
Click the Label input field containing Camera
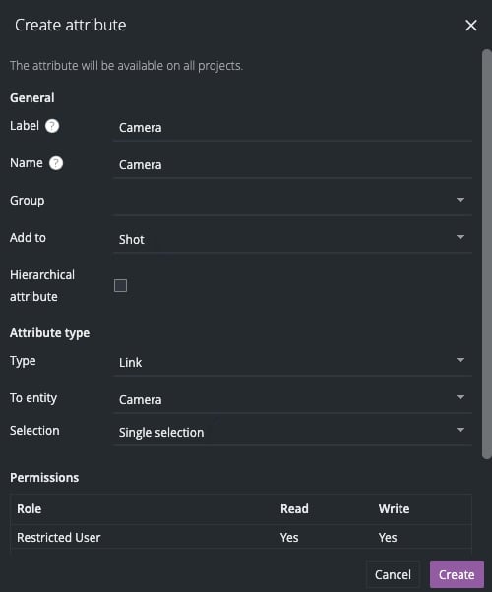[292, 128]
